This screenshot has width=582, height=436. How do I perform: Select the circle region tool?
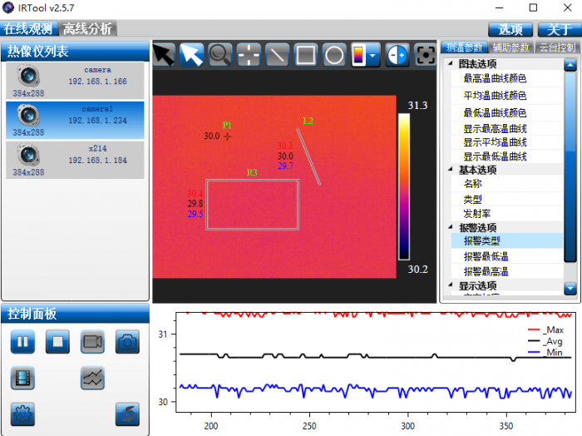click(334, 56)
